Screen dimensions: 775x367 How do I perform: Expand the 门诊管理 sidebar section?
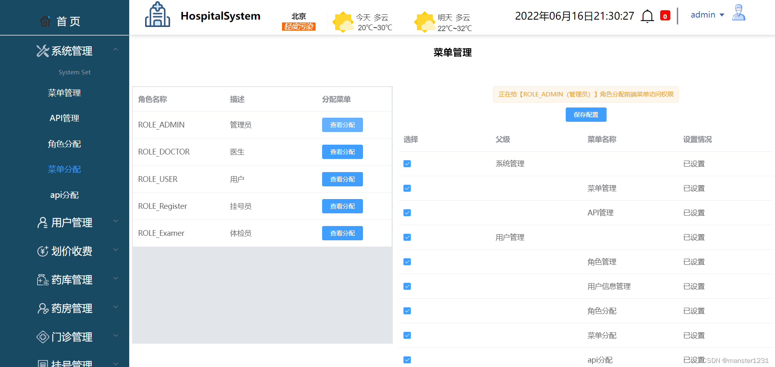pyautogui.click(x=116, y=336)
